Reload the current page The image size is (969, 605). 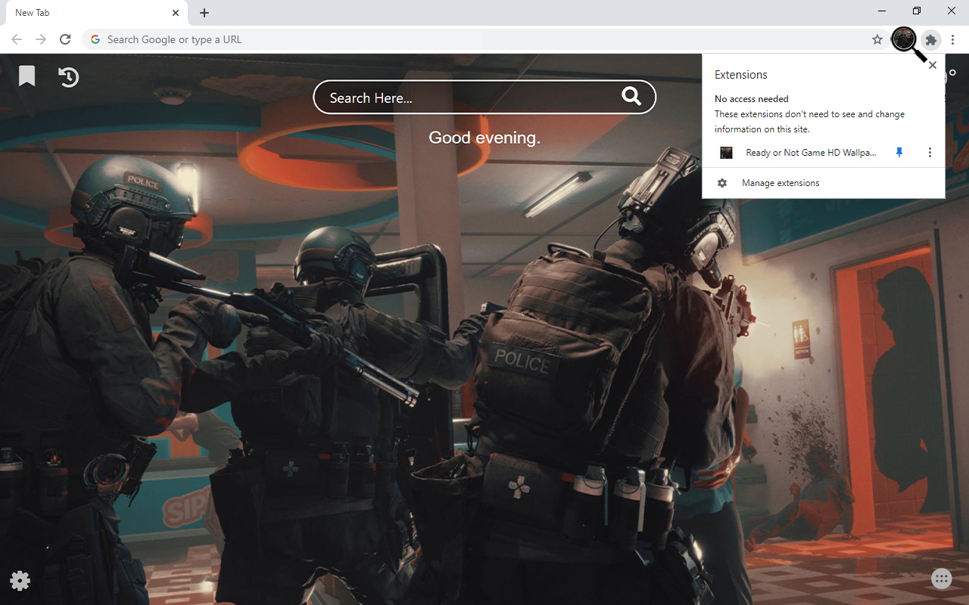click(65, 39)
